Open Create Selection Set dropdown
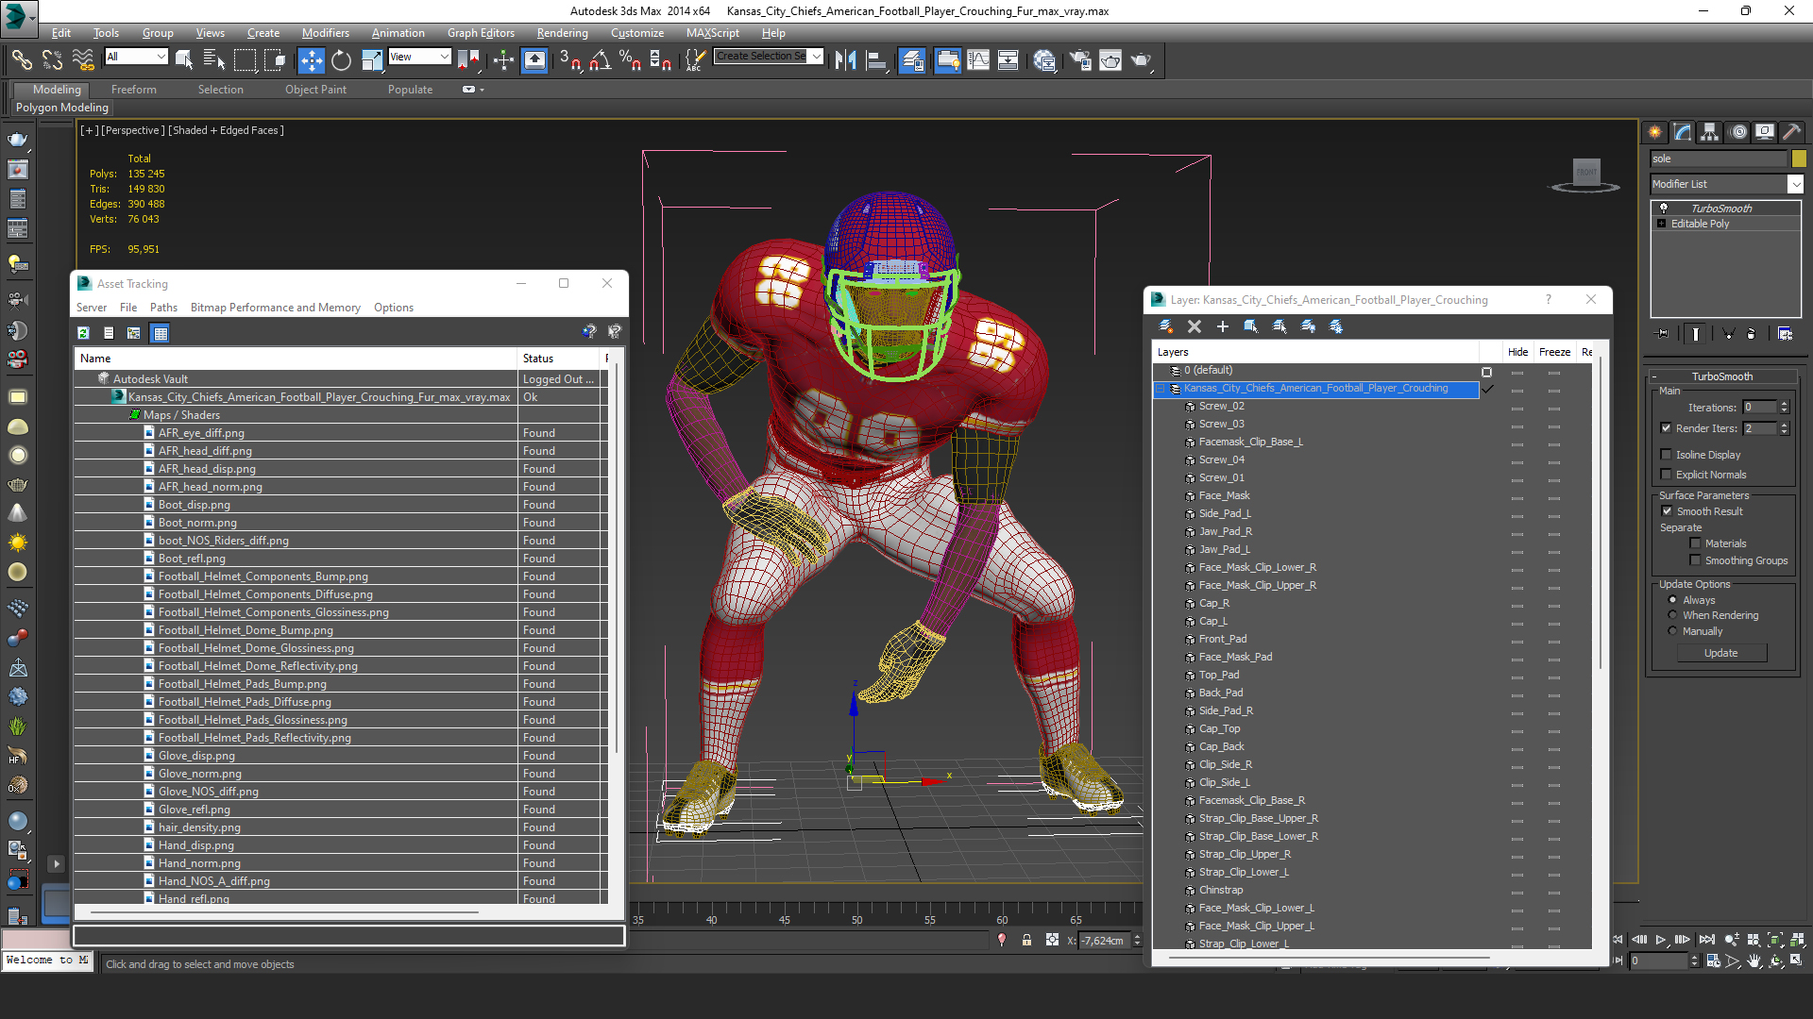This screenshot has height=1019, width=1813. (816, 57)
